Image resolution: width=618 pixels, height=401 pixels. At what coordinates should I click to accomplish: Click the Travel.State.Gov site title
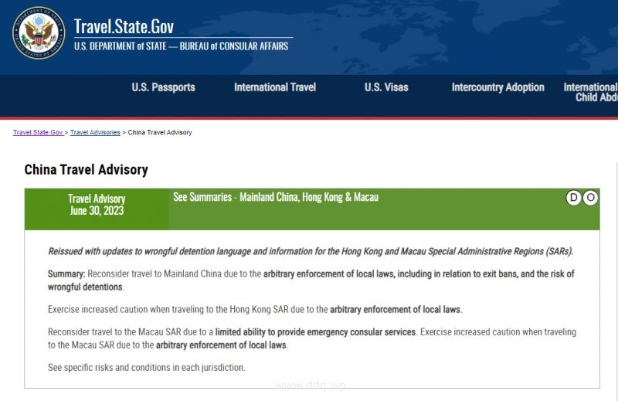(124, 27)
